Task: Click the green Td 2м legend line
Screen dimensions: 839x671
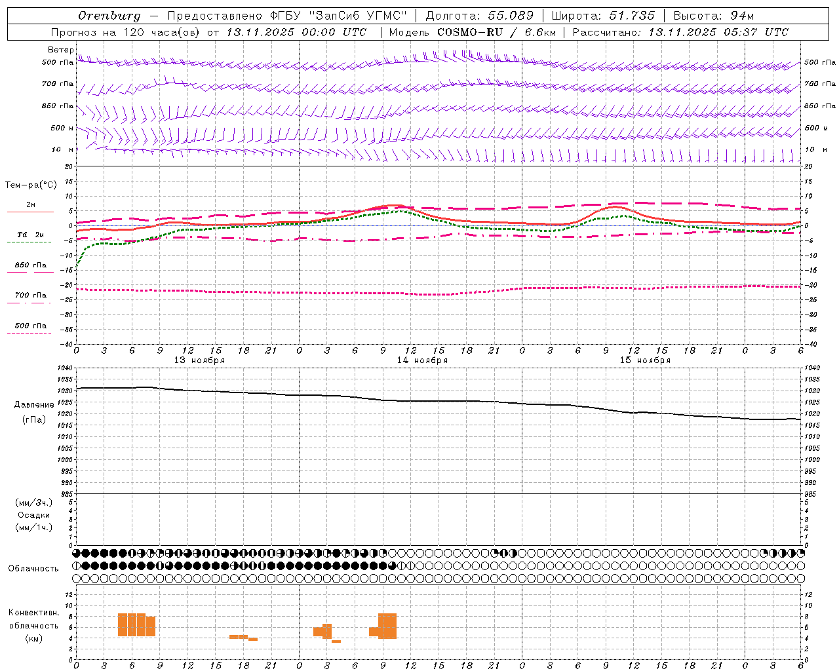Action: [29, 242]
